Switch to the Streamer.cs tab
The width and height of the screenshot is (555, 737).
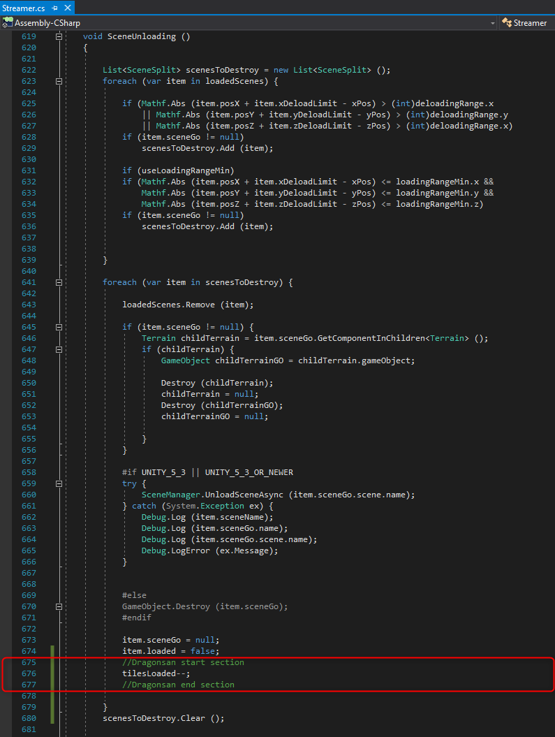[x=23, y=7]
